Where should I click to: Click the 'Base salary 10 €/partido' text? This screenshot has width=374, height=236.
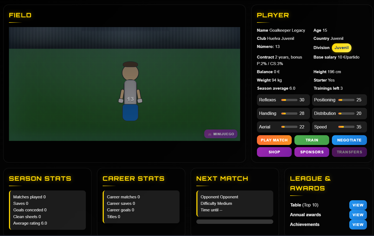point(336,57)
